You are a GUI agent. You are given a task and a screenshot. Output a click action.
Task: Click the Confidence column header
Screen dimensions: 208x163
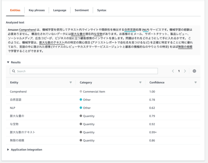click(x=157, y=83)
